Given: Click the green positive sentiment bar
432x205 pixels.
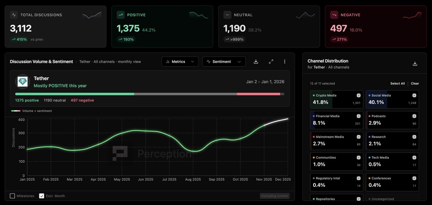Looking at the screenshot, I should (x=75, y=94).
